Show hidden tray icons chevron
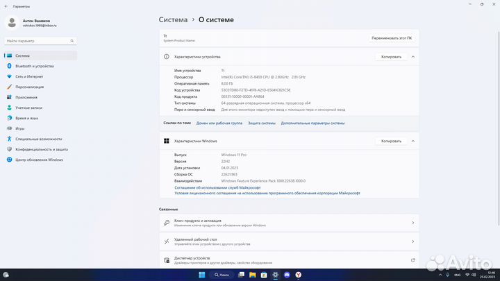The width and height of the screenshot is (500, 281). (440, 275)
